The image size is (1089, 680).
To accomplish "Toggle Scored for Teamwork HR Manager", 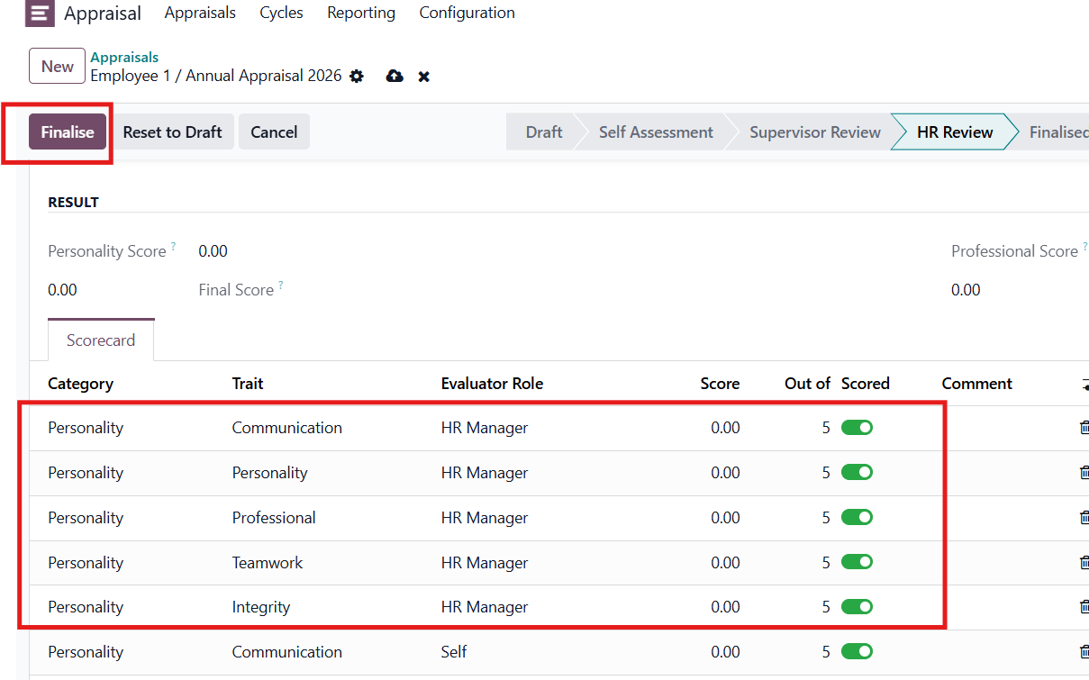I will pos(857,562).
